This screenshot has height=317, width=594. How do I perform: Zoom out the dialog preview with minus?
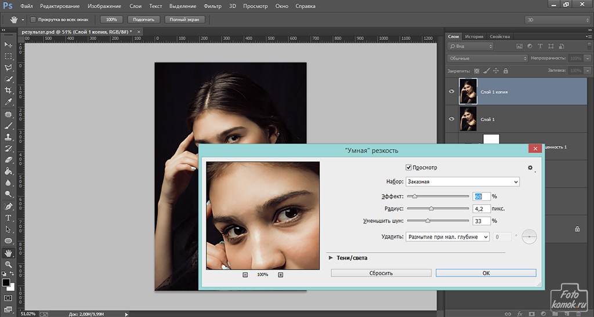coord(245,275)
